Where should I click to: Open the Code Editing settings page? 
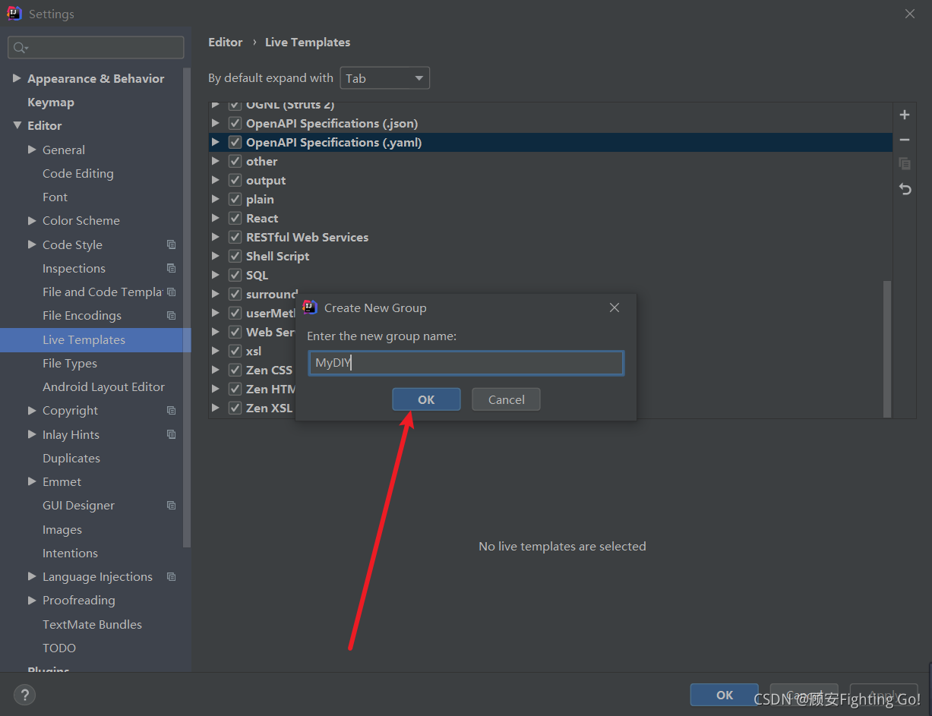click(x=78, y=173)
